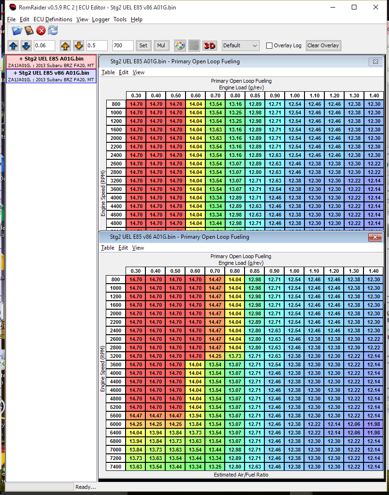This screenshot has height=495, width=389.
Task: Open the color palette icon in toolbar
Action: [180, 46]
